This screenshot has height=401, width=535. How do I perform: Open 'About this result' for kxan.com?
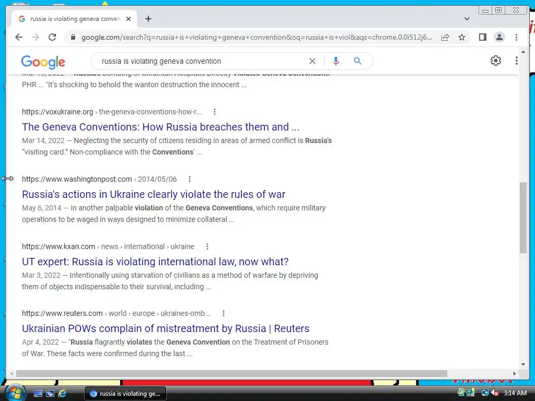pyautogui.click(x=207, y=246)
